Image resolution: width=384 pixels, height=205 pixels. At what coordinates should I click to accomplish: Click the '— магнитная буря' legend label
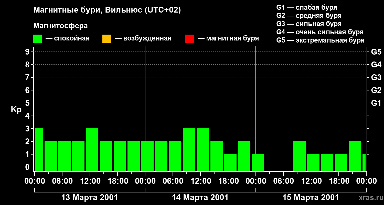[x=228, y=39]
